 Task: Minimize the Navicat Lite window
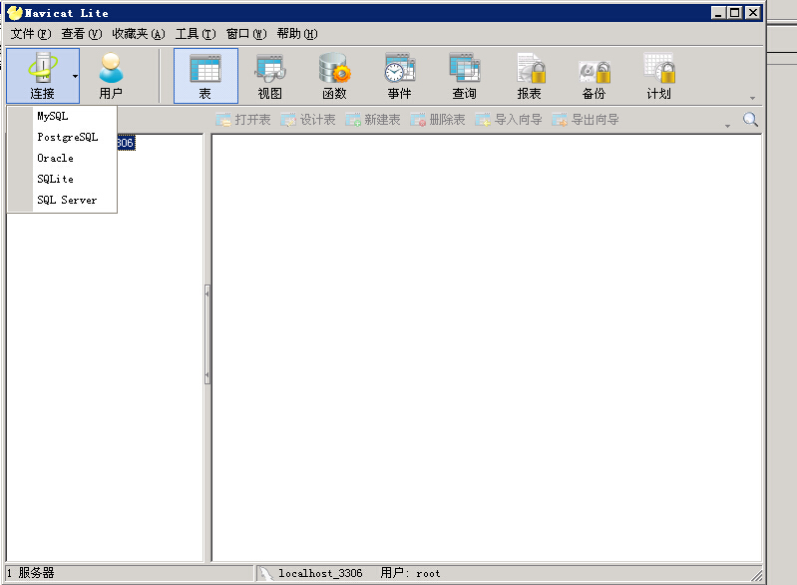(718, 13)
